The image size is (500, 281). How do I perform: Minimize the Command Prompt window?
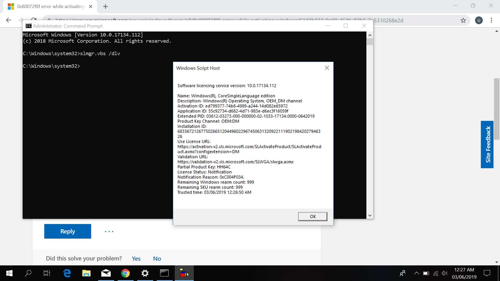[x=328, y=26]
